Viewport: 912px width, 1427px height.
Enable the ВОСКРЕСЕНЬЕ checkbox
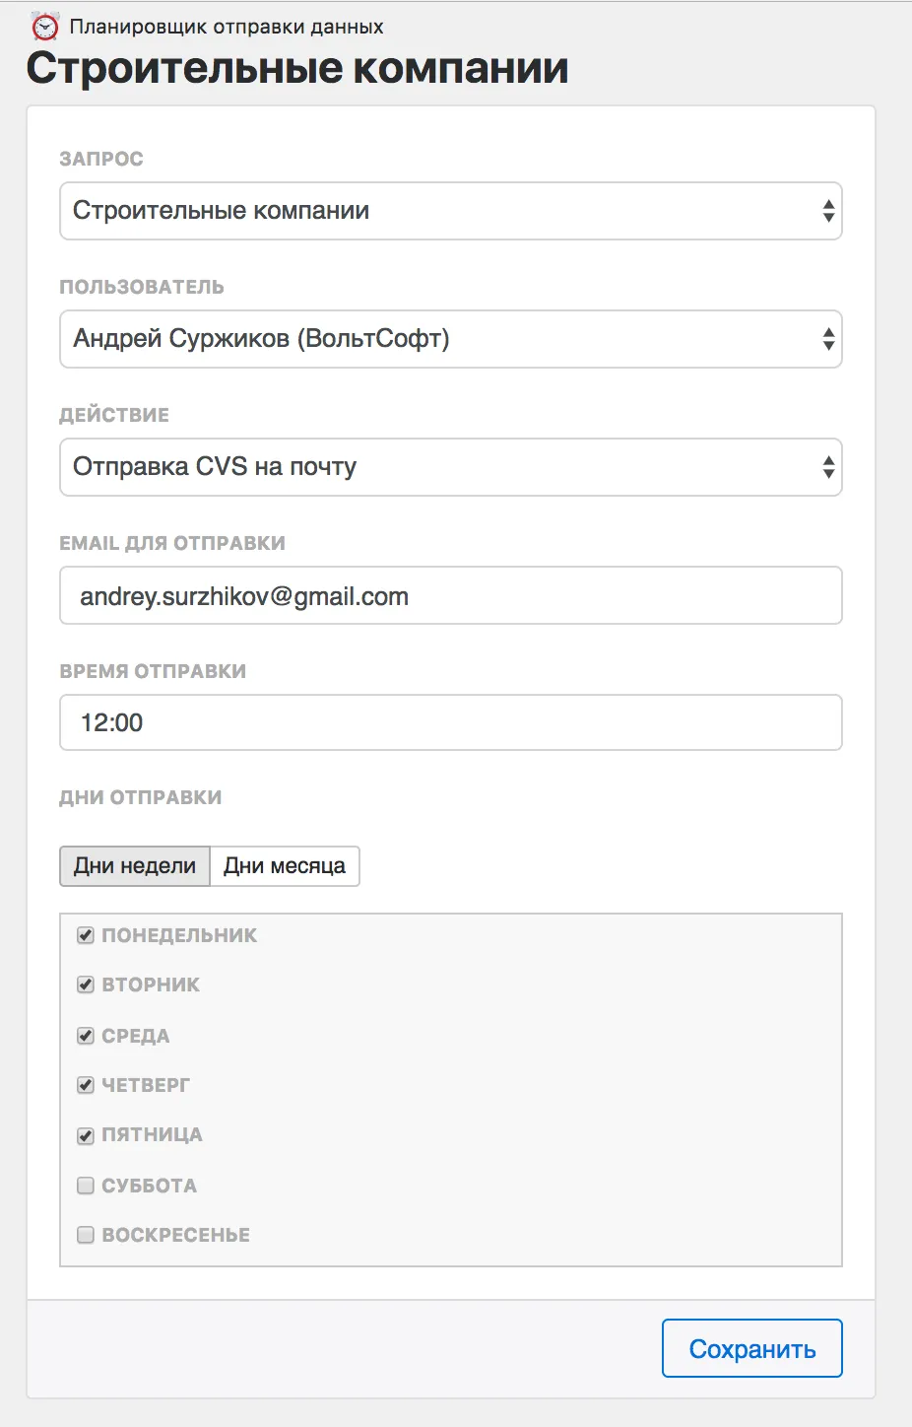(x=85, y=1234)
